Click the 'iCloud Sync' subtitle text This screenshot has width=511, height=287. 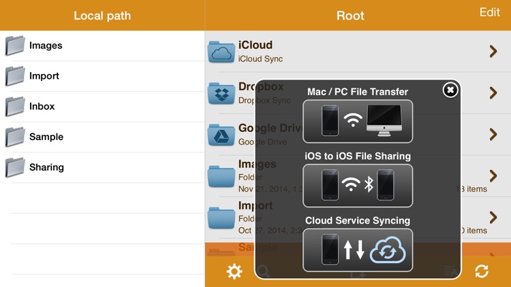tap(260, 59)
